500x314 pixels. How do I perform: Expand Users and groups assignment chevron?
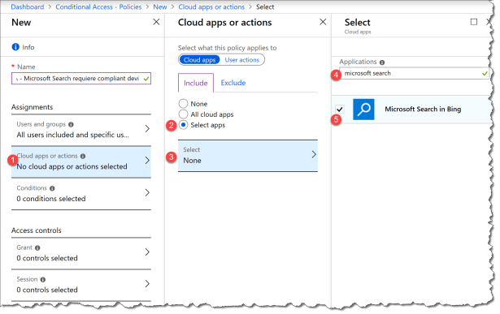point(147,129)
